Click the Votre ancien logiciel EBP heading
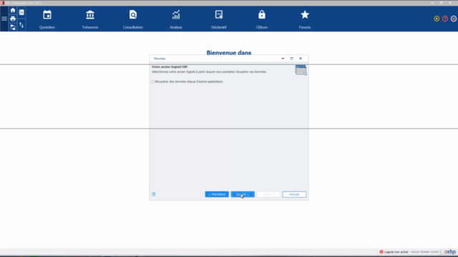 pos(170,66)
